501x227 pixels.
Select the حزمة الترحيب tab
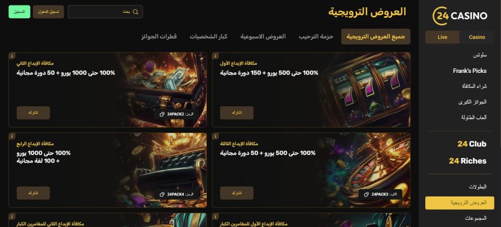[x=316, y=36]
